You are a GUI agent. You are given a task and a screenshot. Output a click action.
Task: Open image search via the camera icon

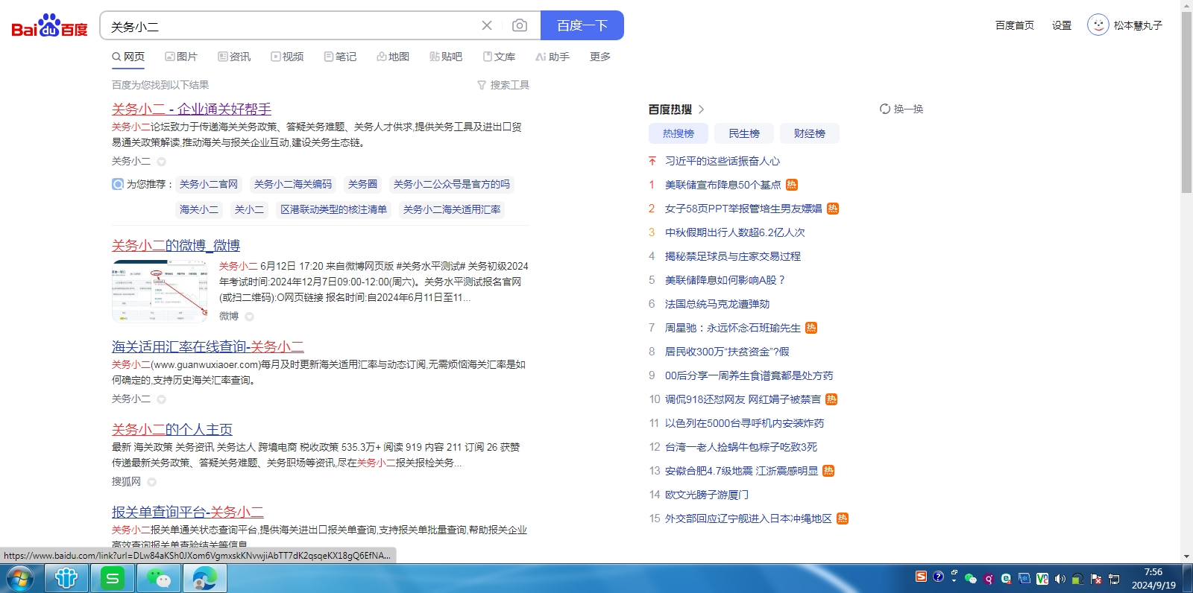(520, 25)
